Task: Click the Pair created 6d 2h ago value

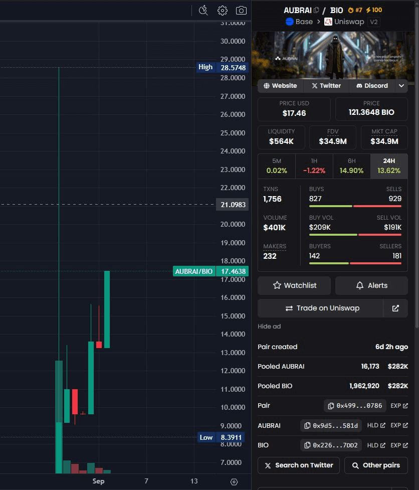Action: 391,347
